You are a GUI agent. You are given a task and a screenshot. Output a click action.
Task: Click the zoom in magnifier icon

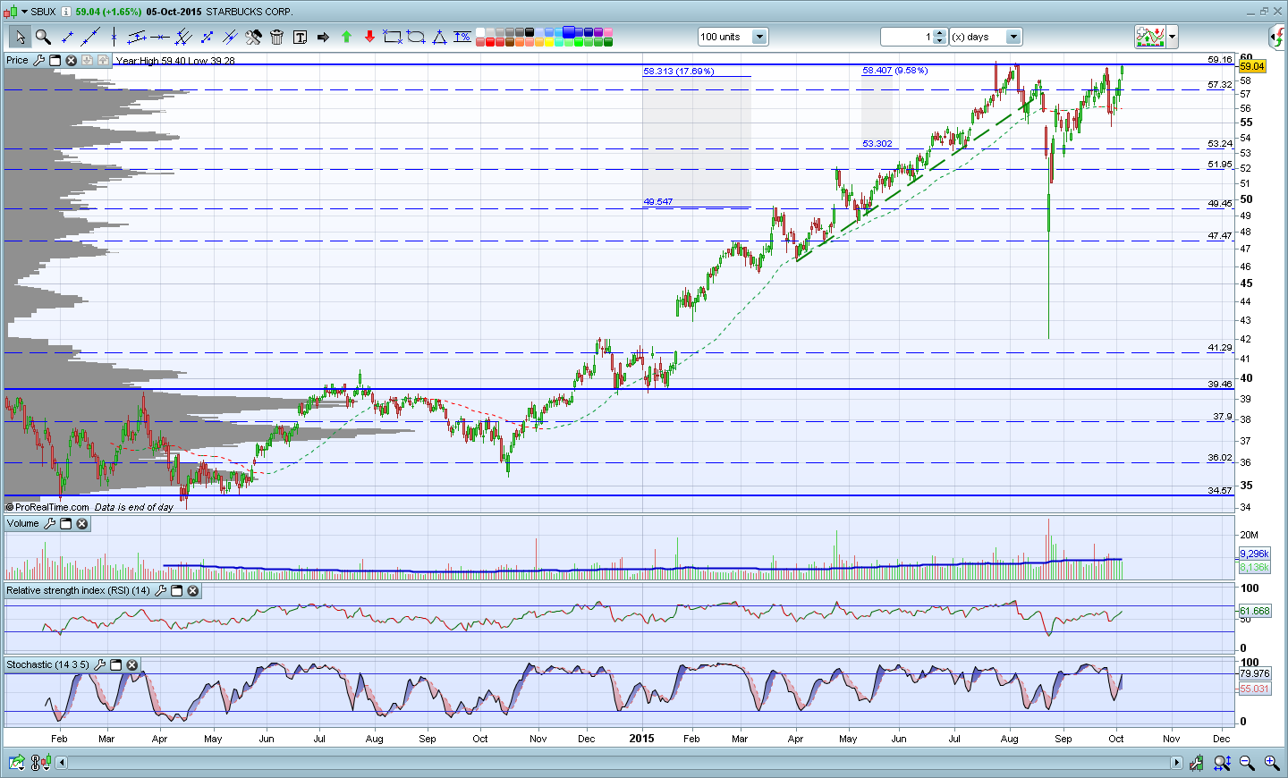pyautogui.click(x=1271, y=763)
